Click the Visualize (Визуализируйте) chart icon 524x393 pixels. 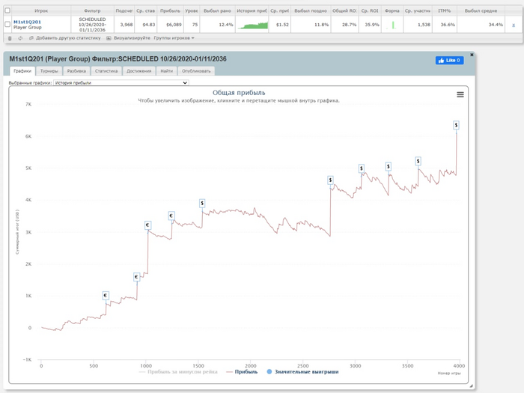(109, 38)
